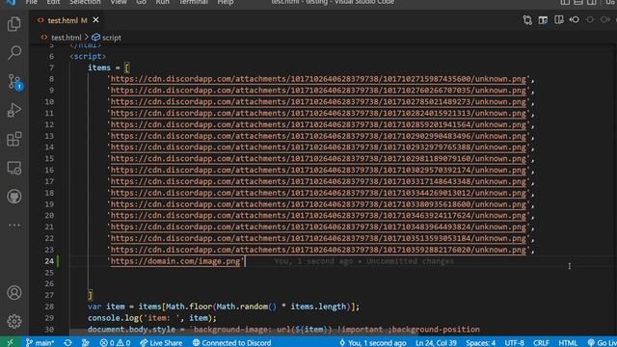The image size is (617, 347).
Task: Click the Discord URL on line 16
Action: pyautogui.click(x=318, y=170)
